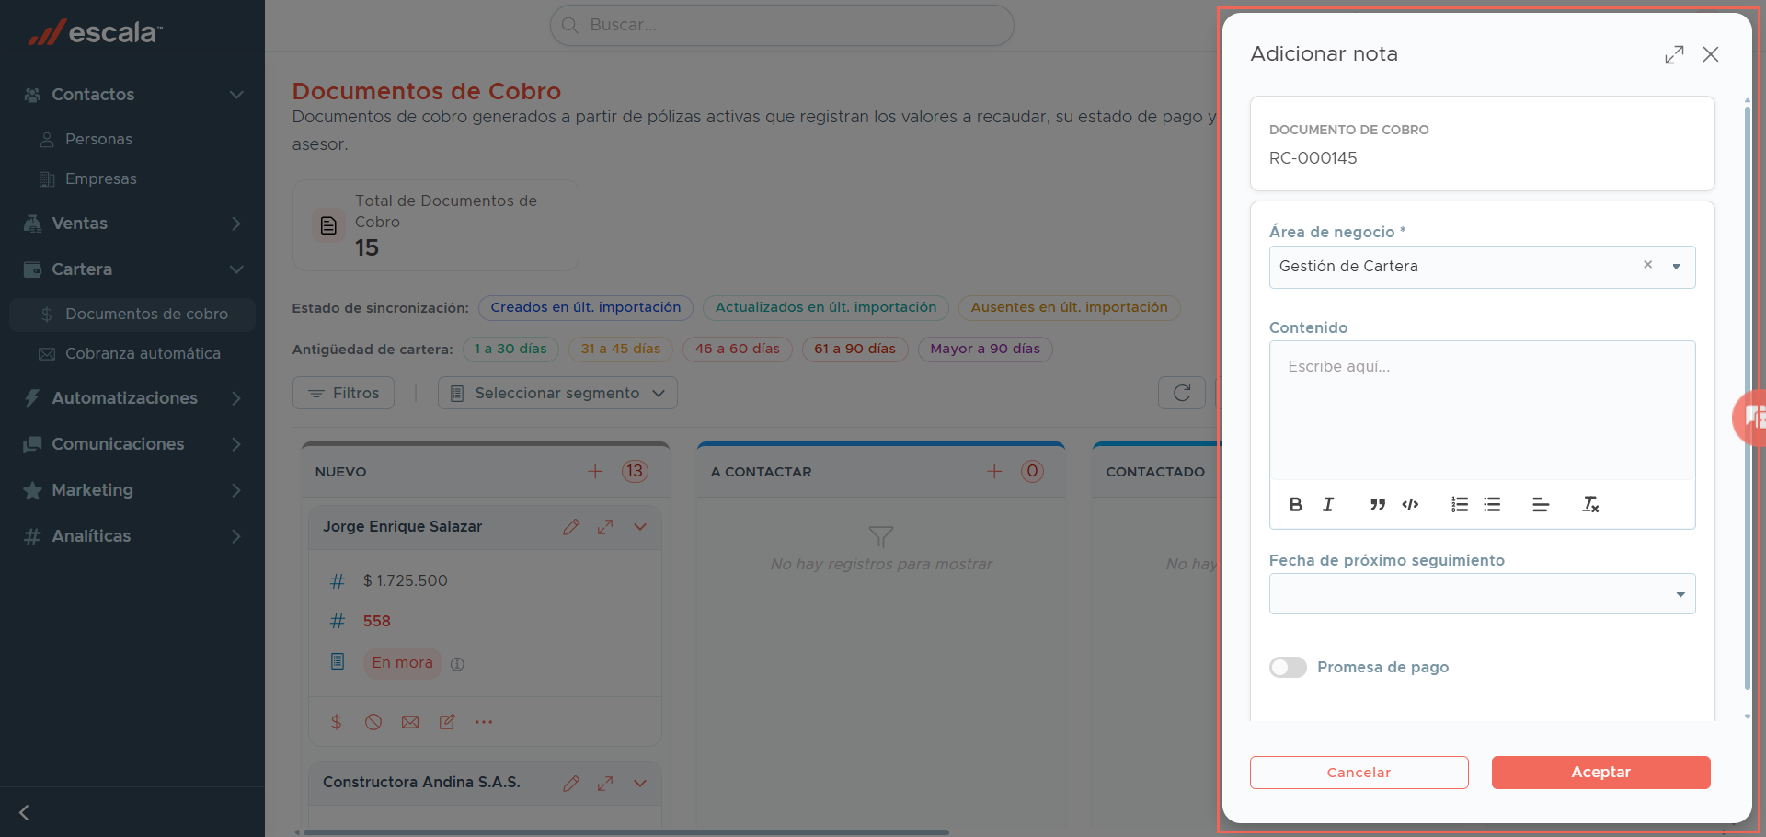The width and height of the screenshot is (1766, 837).
Task: Open Personas in sidebar
Action: point(98,139)
